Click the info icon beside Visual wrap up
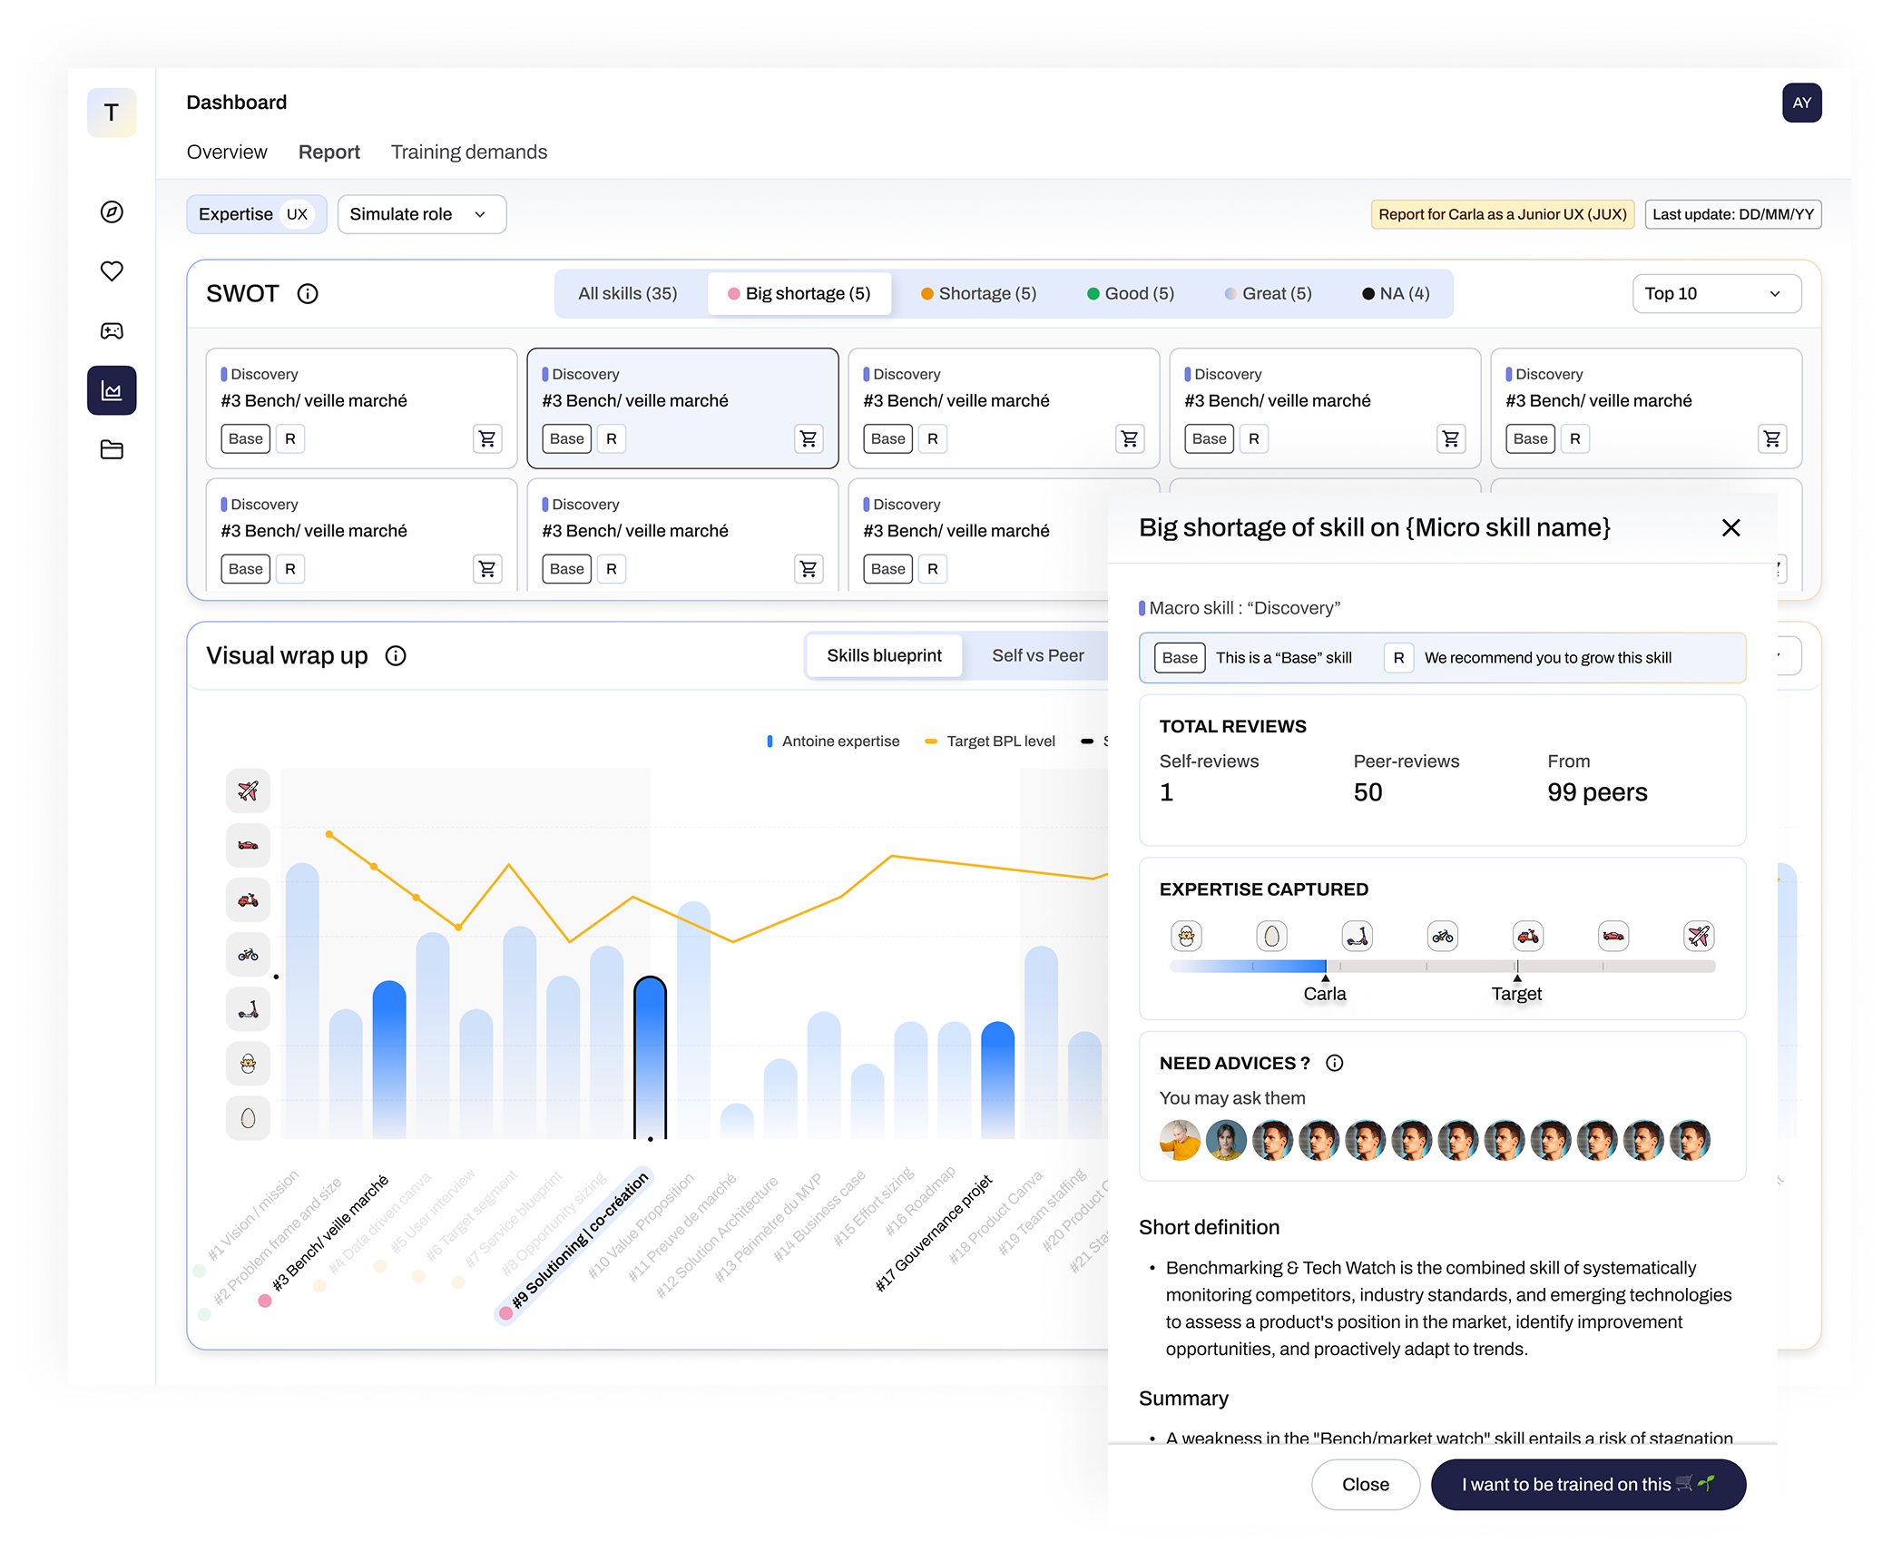The height and width of the screenshot is (1552, 1892). pyautogui.click(x=396, y=656)
